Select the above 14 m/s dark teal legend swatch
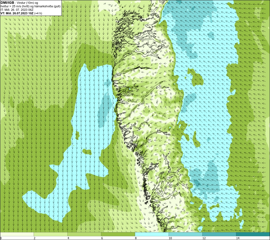270x240 pixels. [253, 234]
